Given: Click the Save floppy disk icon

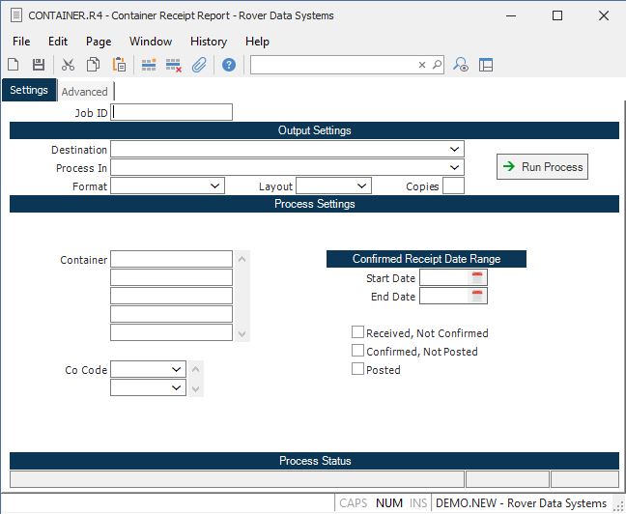Looking at the screenshot, I should 39,65.
